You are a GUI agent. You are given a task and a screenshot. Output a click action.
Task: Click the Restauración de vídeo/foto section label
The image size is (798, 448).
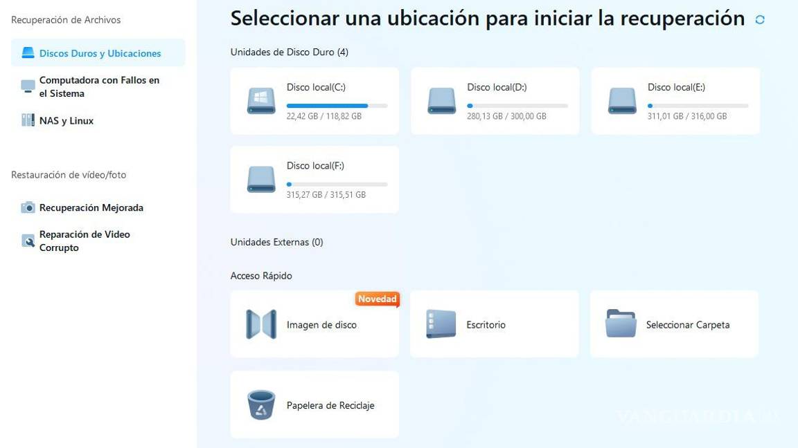pyautogui.click(x=68, y=174)
